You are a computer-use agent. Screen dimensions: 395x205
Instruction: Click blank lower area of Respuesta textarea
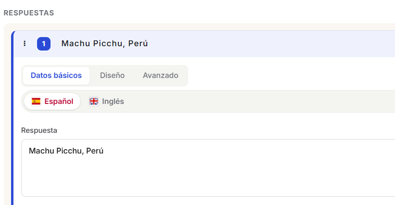208,179
